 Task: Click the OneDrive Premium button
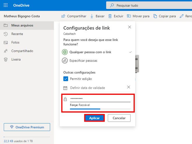tap(27, 127)
